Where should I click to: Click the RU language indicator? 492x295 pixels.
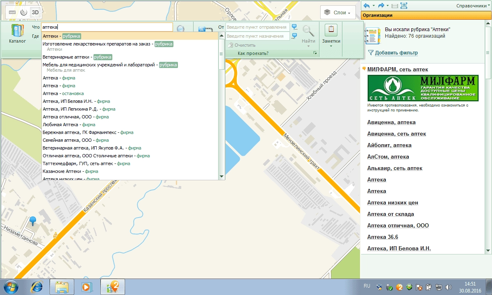[367, 286]
